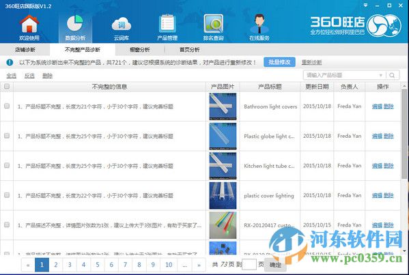Screen dimensions: 409x275
Task: Click the 全选 link
Action: (12, 76)
